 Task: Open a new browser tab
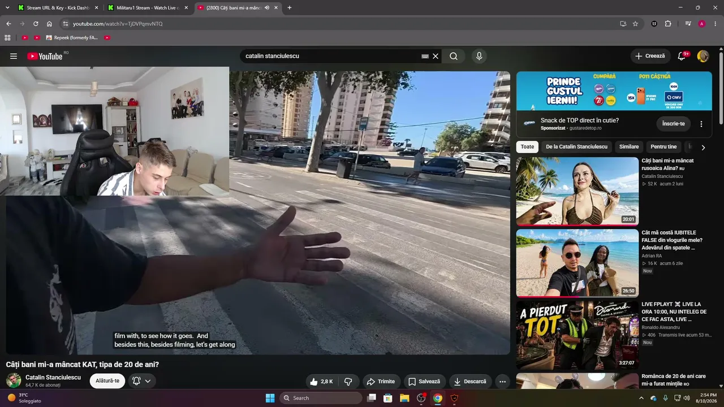pyautogui.click(x=290, y=7)
